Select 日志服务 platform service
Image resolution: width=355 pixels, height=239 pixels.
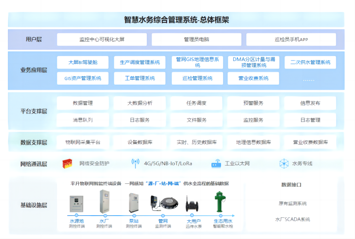click(x=140, y=120)
